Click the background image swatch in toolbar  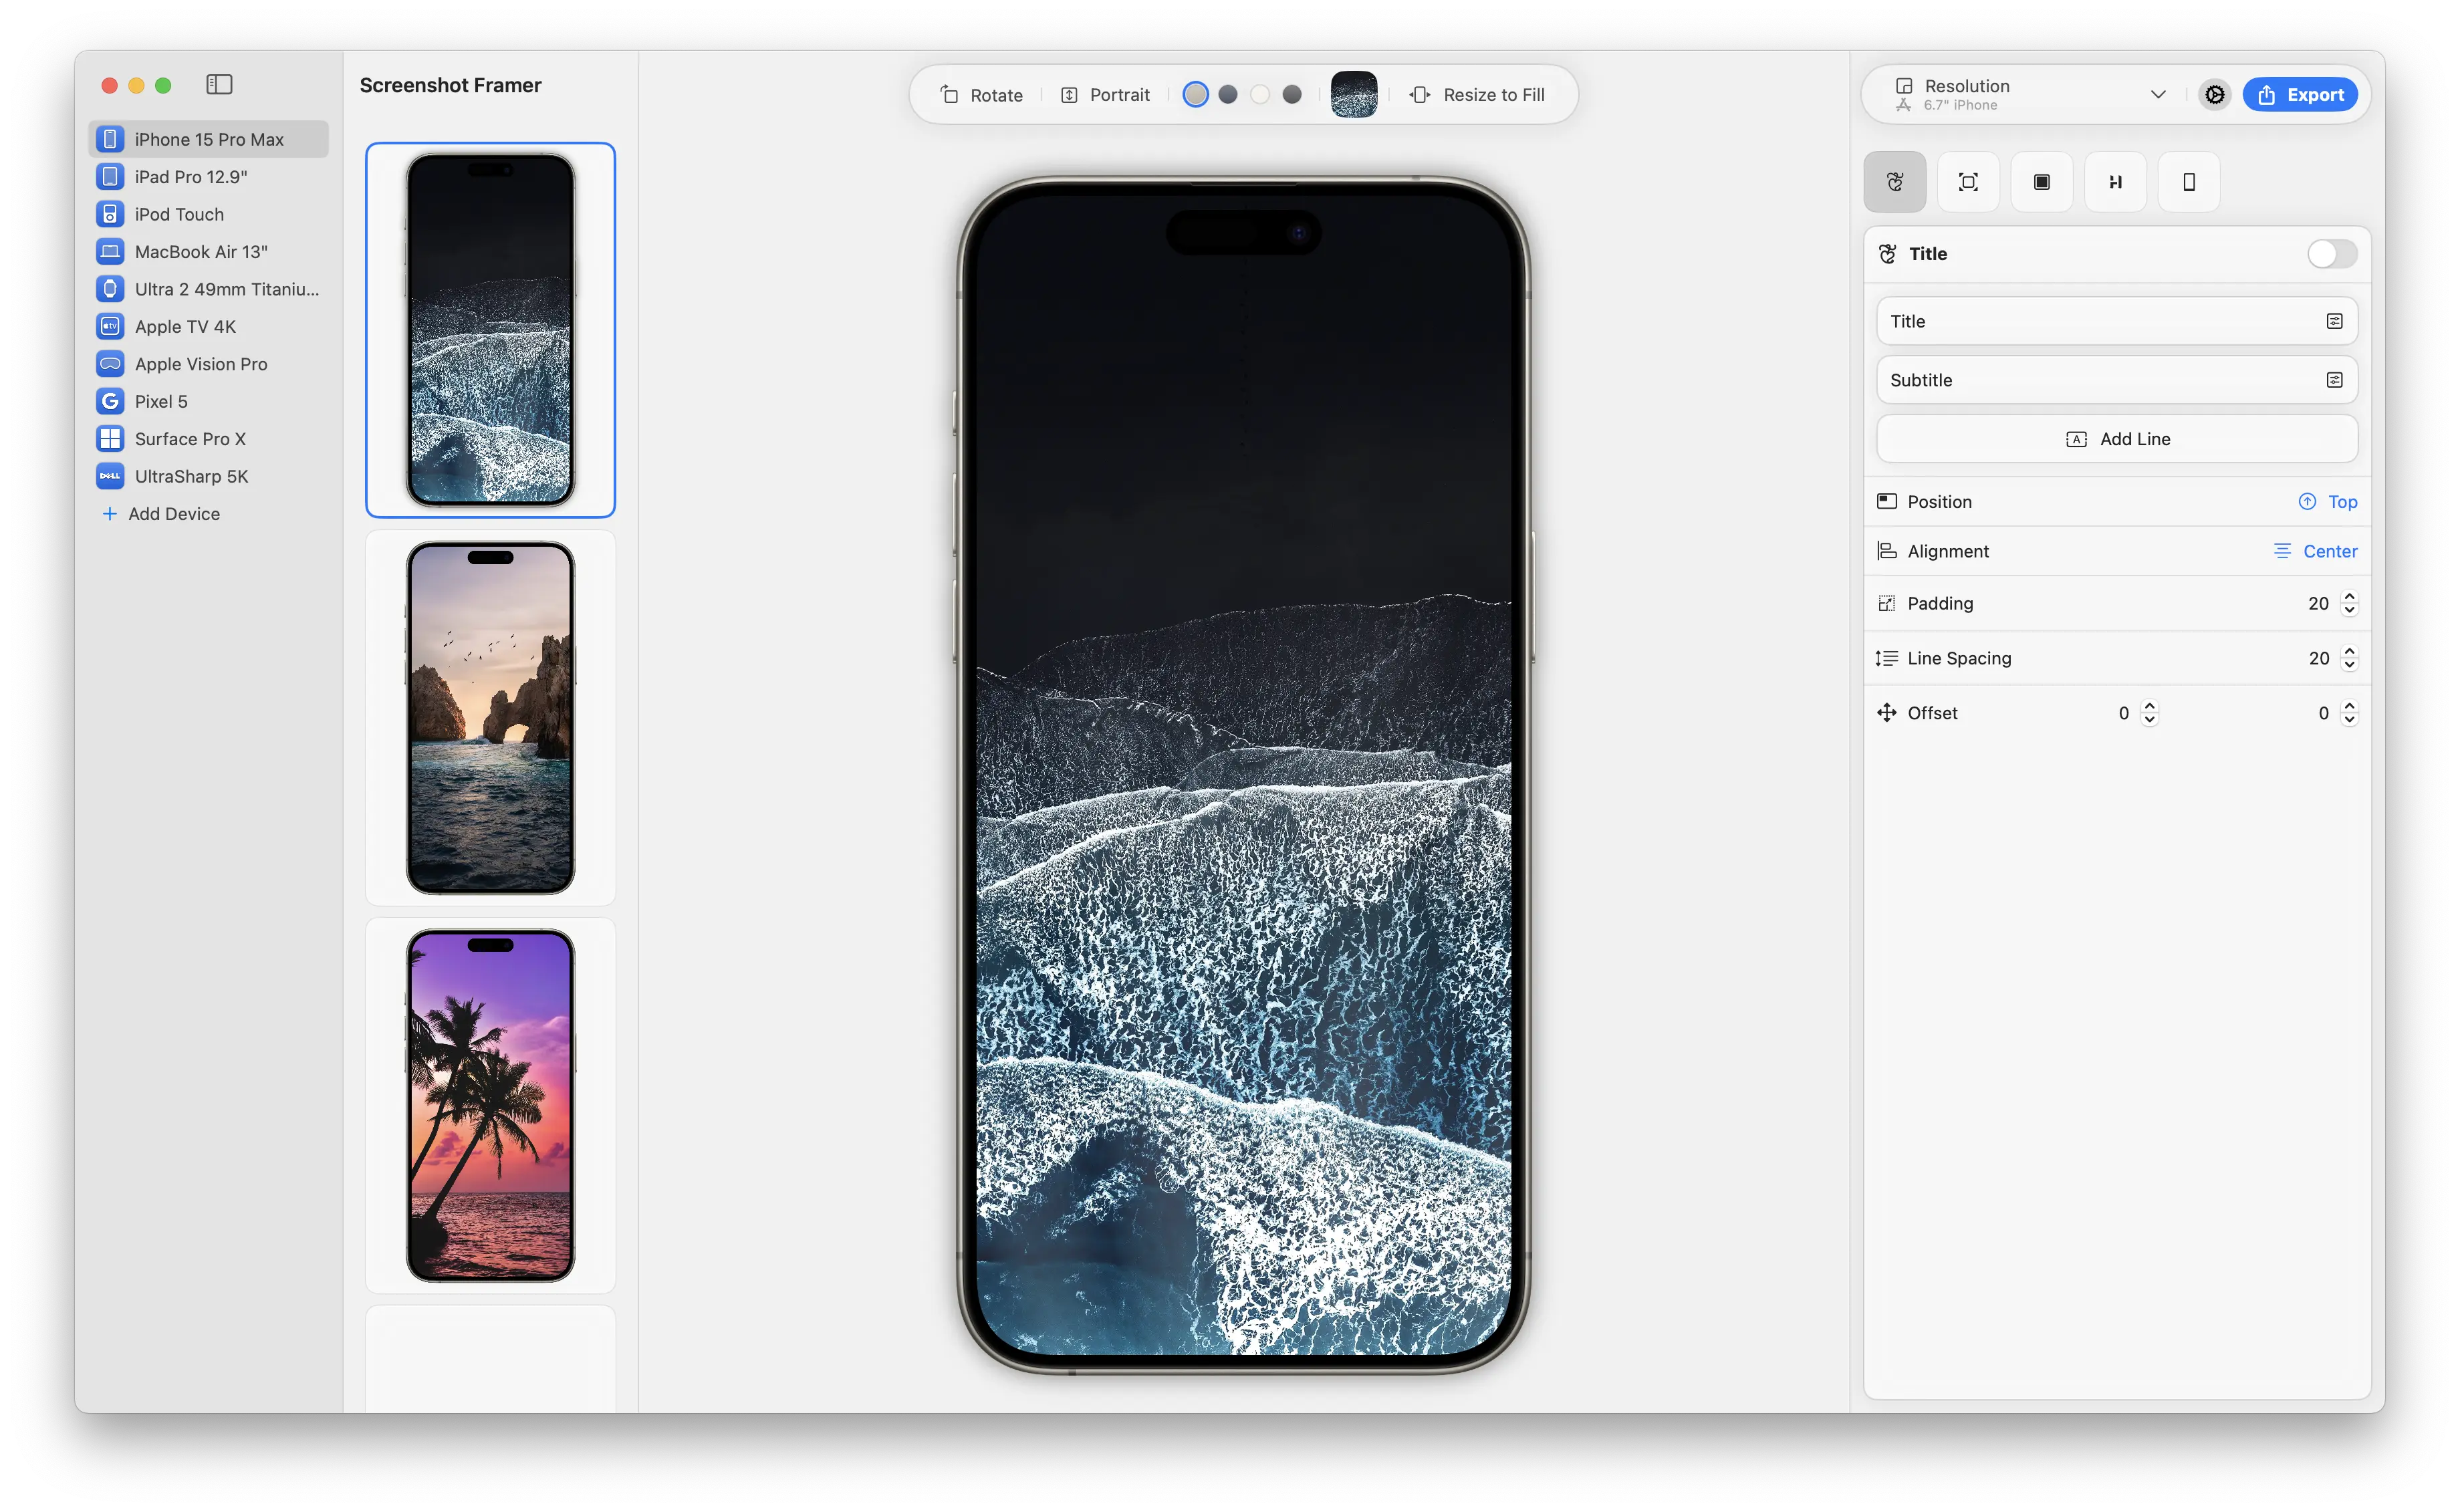click(x=1353, y=95)
